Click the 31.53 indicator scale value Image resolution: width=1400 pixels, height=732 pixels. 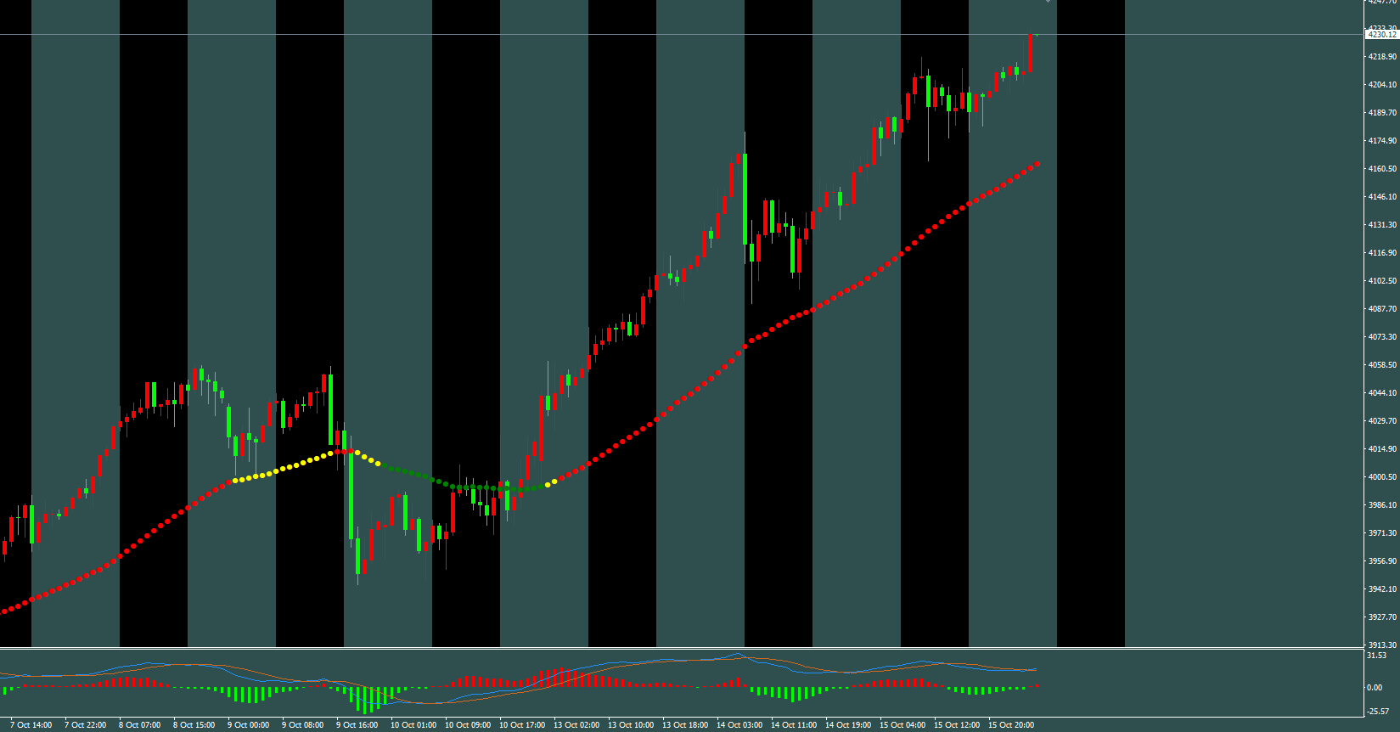tap(1376, 656)
